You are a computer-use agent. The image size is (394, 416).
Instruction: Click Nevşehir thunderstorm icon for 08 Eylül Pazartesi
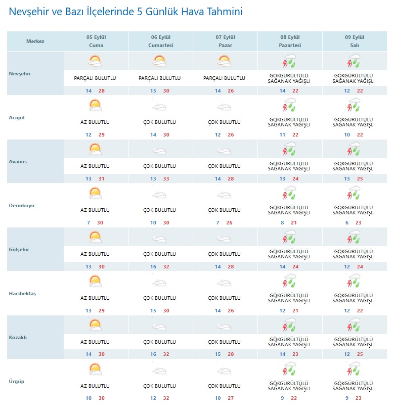[289, 61]
